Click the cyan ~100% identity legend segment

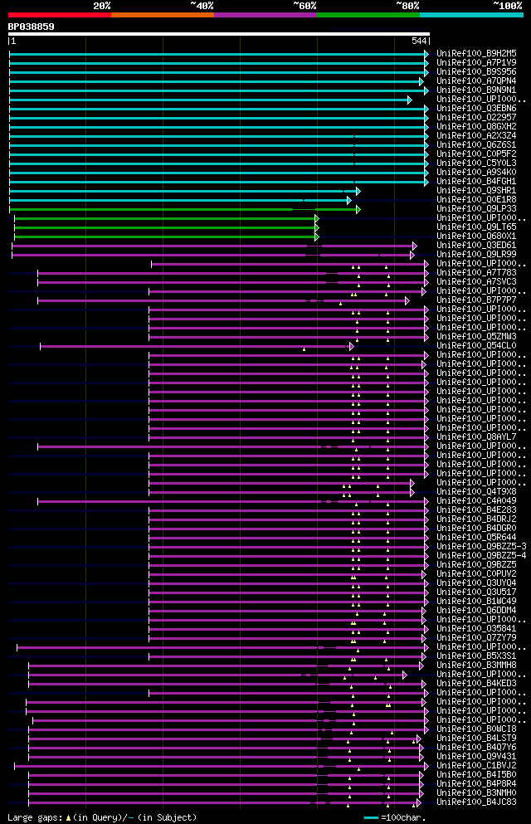point(471,15)
